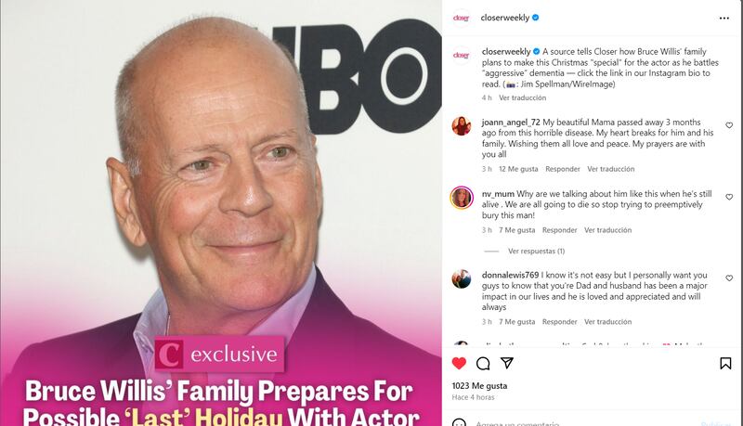Open joann_angel_72's profile picture
The height and width of the screenshot is (426, 743).
(x=461, y=126)
